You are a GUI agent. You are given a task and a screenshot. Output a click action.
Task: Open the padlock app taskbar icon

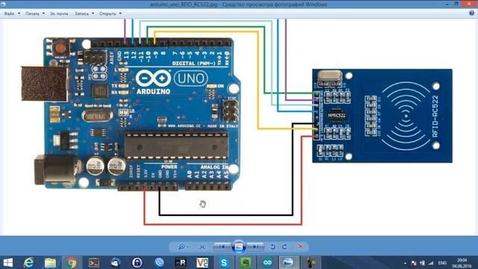pyautogui.click(x=137, y=262)
